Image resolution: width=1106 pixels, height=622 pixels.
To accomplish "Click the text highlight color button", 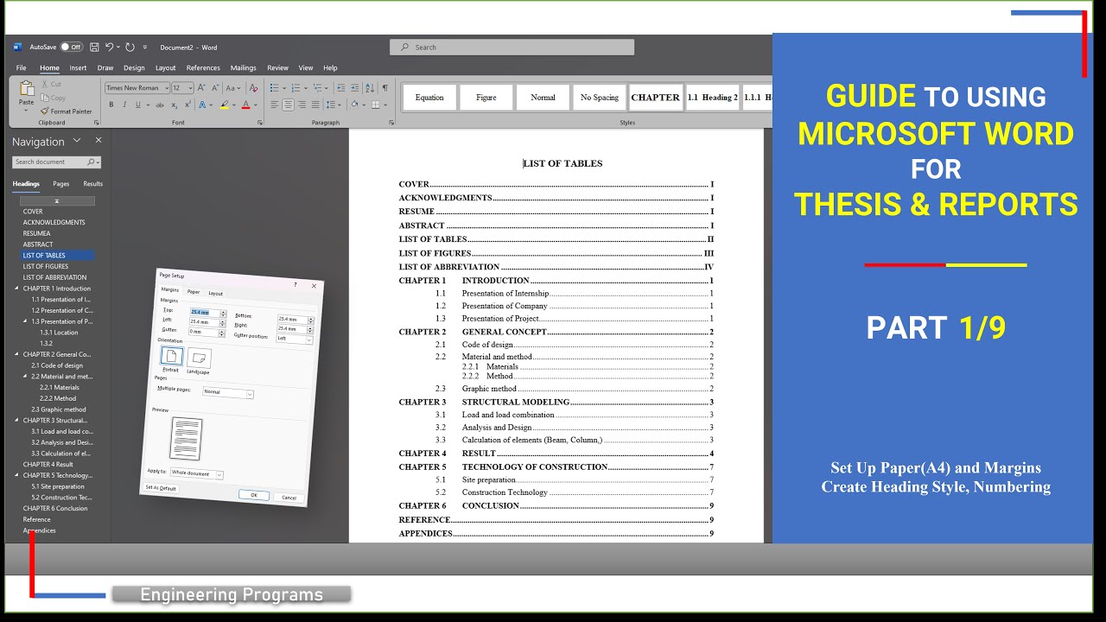I will tap(225, 105).
